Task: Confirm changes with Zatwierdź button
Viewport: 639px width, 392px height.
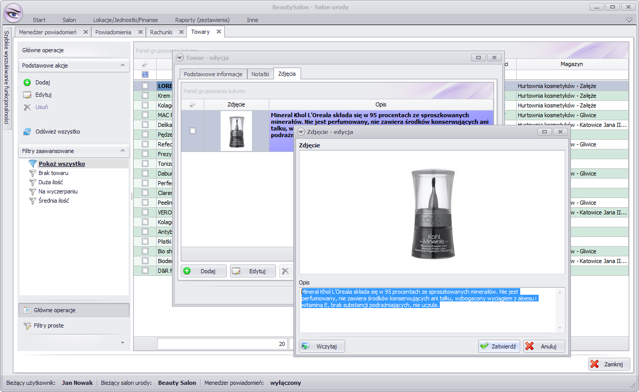Action: [x=499, y=346]
